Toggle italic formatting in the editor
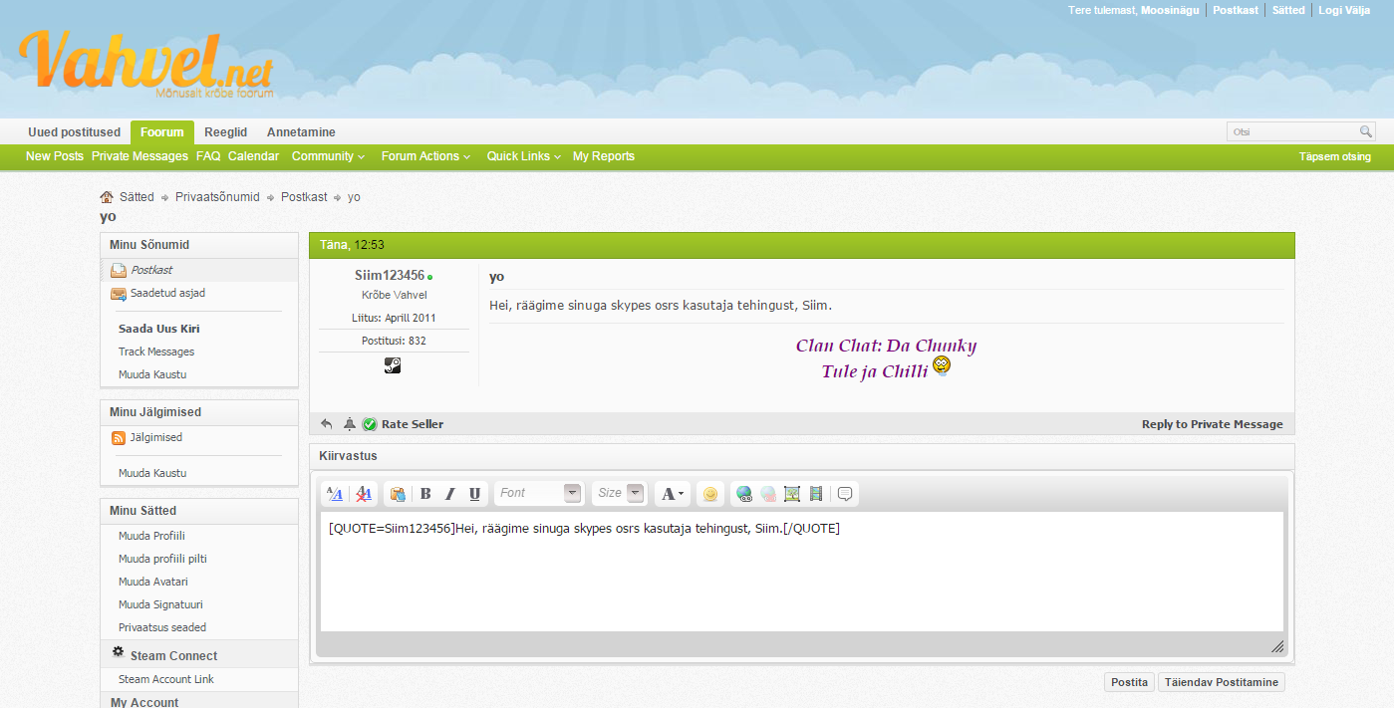Image resolution: width=1394 pixels, height=708 pixels. (449, 494)
